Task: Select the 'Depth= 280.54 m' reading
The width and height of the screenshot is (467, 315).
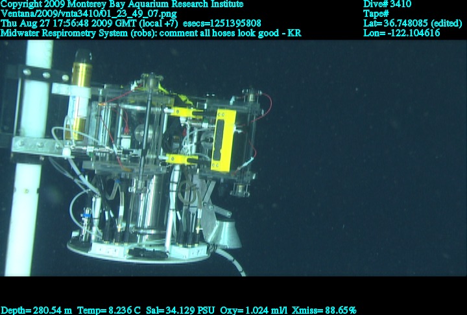Action: pyautogui.click(x=36, y=310)
